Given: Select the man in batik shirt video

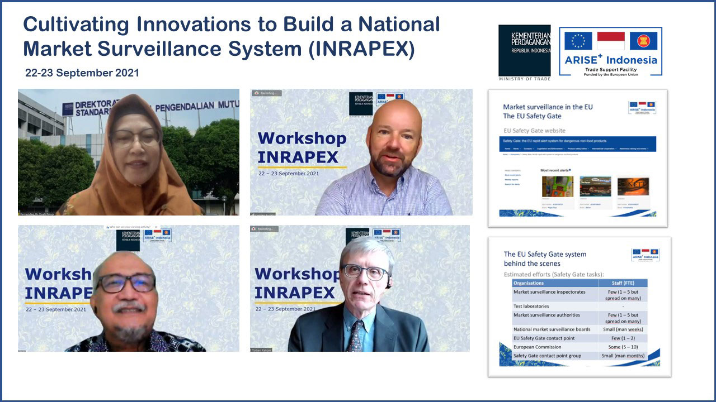Looking at the screenshot, I should [x=128, y=289].
